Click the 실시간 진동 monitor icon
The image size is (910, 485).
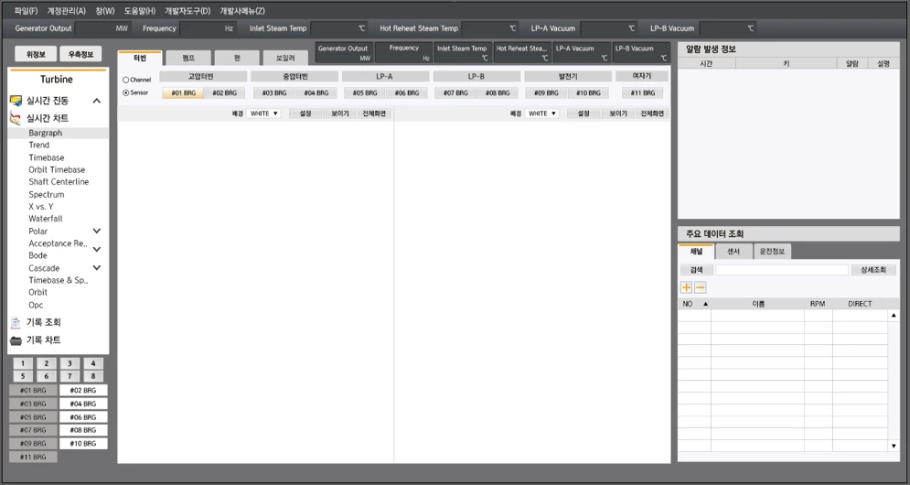pyautogui.click(x=16, y=101)
